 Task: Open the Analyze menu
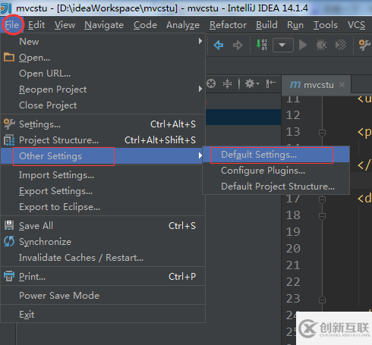pyautogui.click(x=183, y=25)
